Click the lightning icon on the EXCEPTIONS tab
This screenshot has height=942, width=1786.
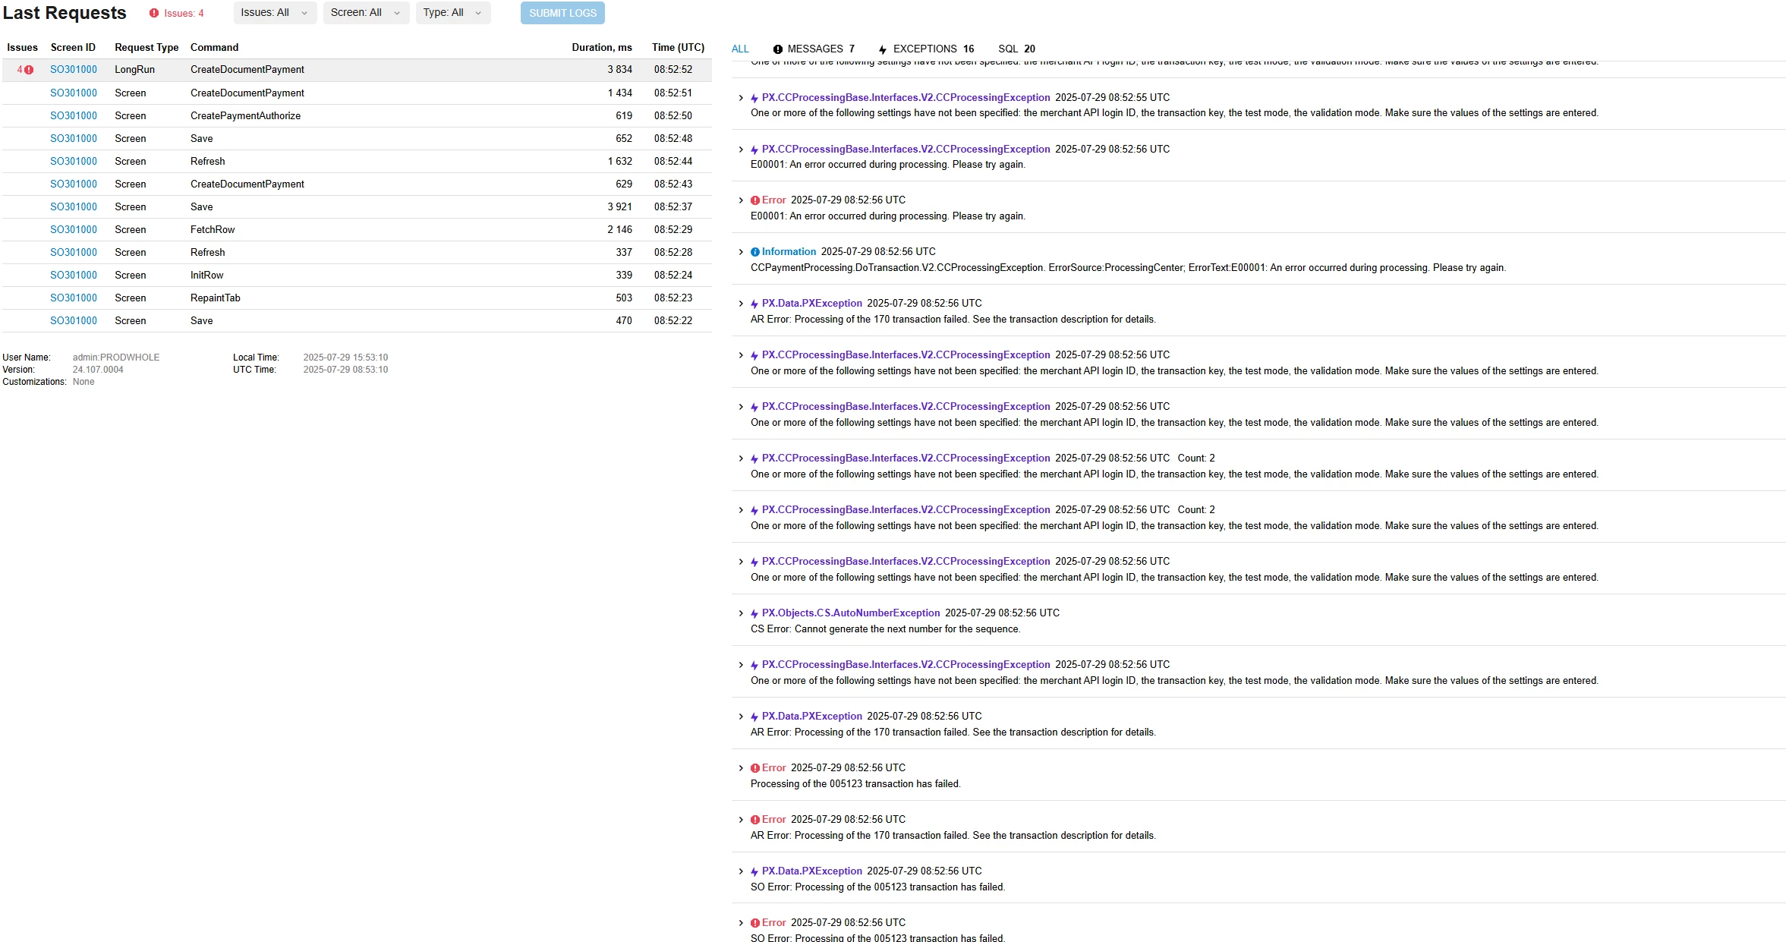coord(883,49)
